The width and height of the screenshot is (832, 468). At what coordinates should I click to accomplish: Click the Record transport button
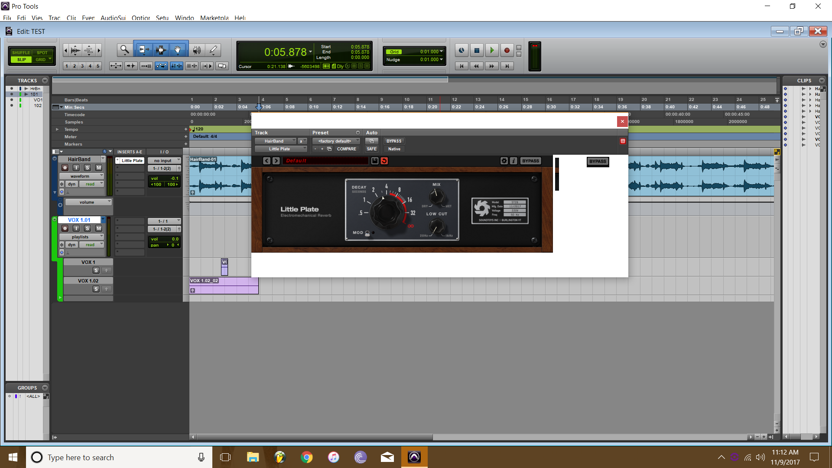507,51
